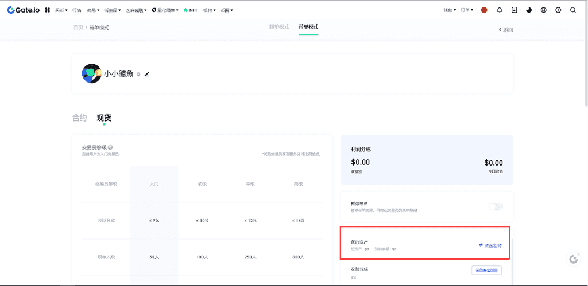Click the 返回 back link

tap(506, 30)
